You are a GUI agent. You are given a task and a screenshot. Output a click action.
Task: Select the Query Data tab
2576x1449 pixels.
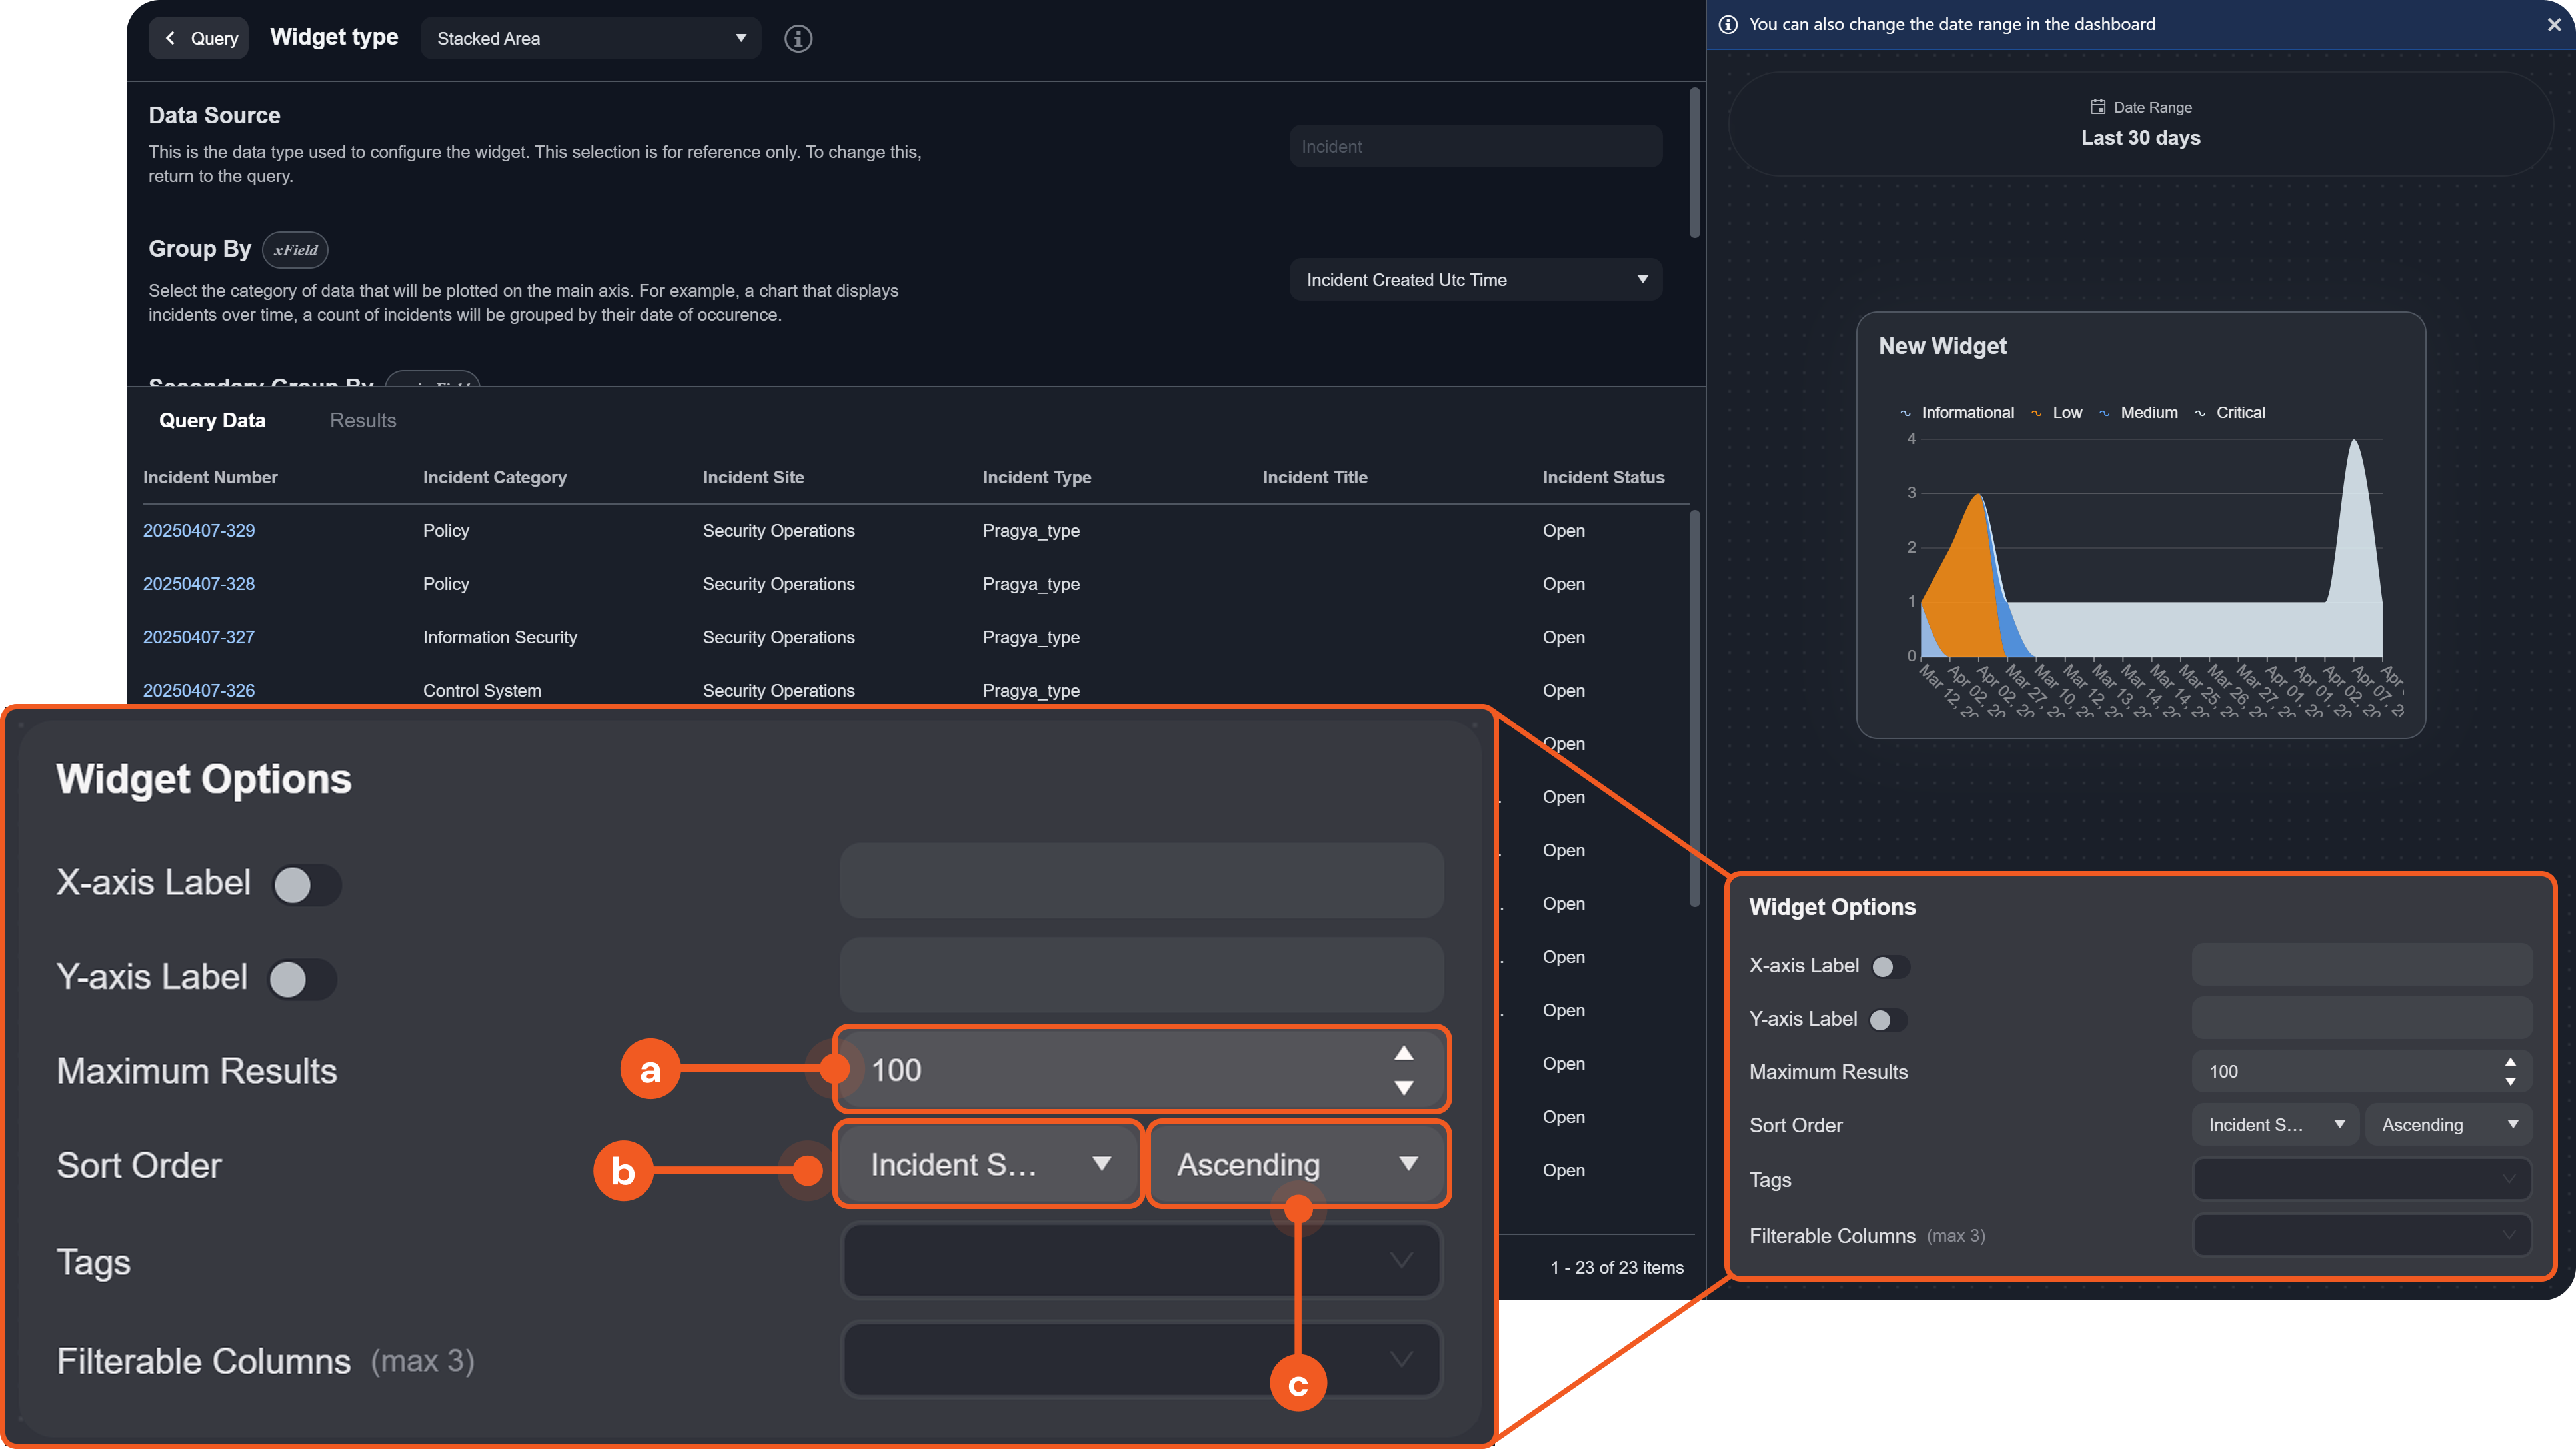pos(212,420)
